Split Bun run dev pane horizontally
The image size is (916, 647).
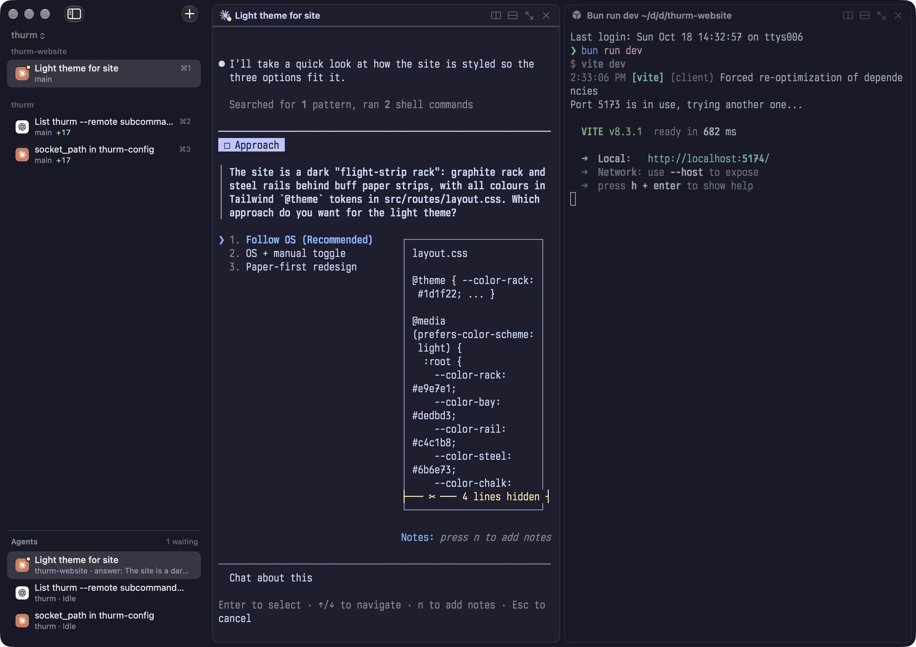point(864,16)
